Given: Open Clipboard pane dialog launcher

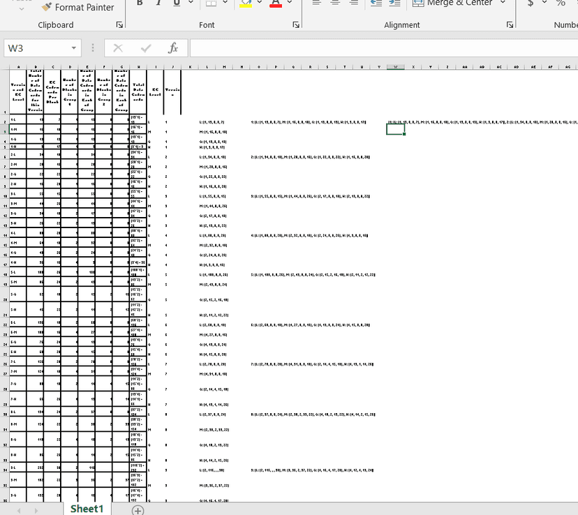Looking at the screenshot, I should 119,25.
